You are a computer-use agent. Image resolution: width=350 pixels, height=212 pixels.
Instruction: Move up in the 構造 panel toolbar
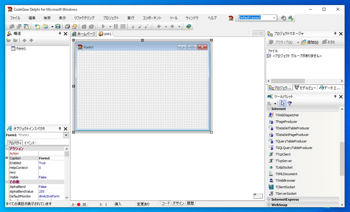[x=24, y=41]
